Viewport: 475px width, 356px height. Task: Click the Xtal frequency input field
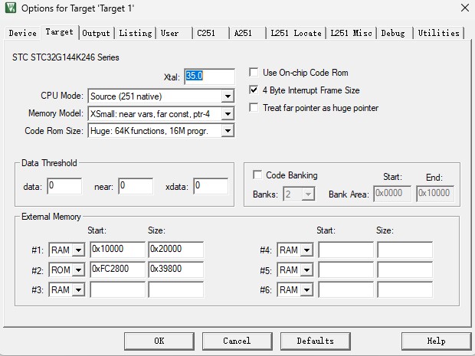(209, 77)
